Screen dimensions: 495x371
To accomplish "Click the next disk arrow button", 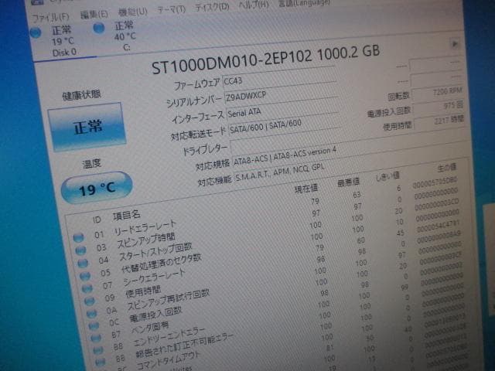I will pos(455,43).
